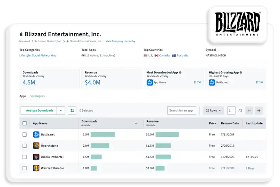The image size is (280, 187).
Task: Click the Apple logo beside company title
Action: pos(21,34)
